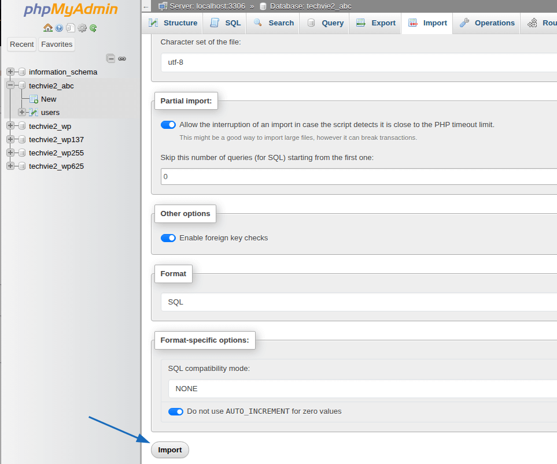Expand the information_schema database node
This screenshot has width=557, height=464.
coord(10,72)
